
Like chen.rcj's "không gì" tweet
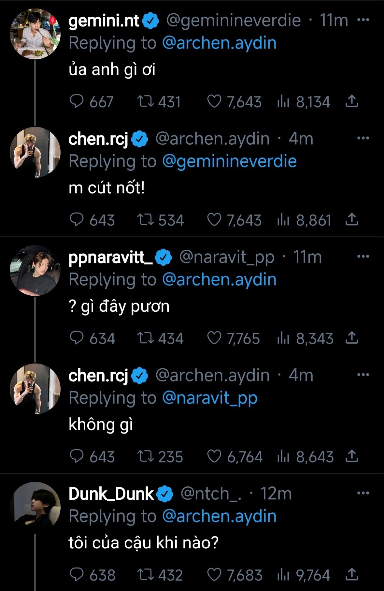point(214,456)
